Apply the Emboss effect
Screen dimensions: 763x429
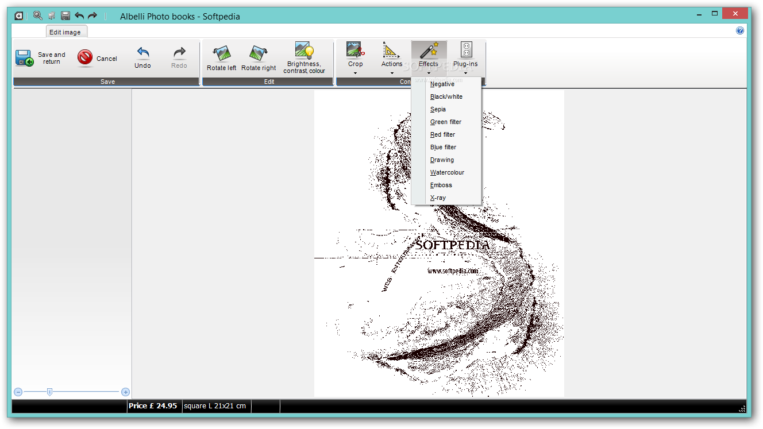pyautogui.click(x=446, y=185)
